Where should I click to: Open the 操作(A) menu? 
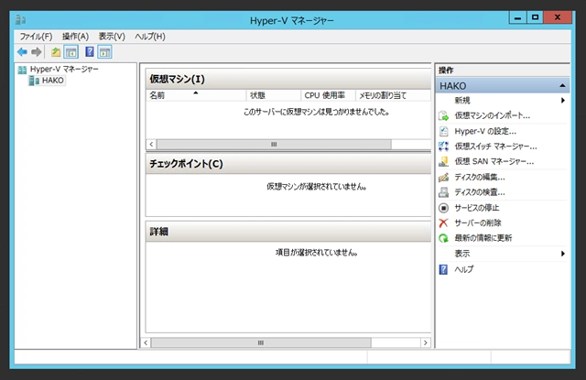coord(75,37)
